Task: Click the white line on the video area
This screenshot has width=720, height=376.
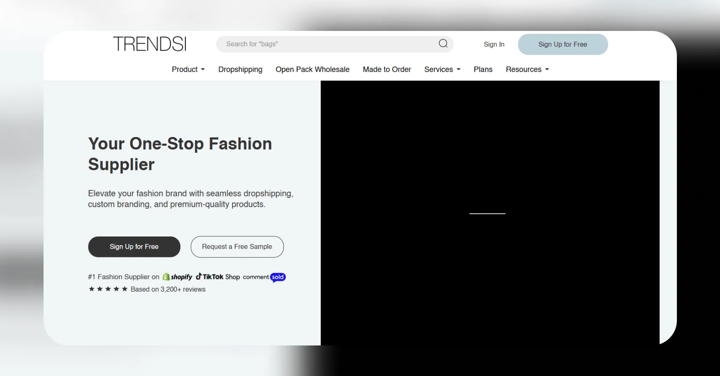Action: [487, 214]
